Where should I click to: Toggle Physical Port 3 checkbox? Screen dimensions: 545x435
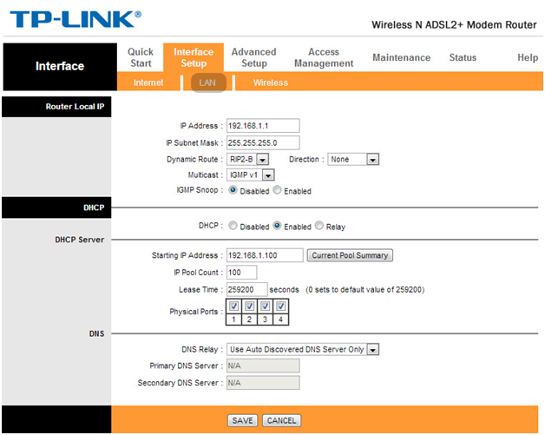266,306
